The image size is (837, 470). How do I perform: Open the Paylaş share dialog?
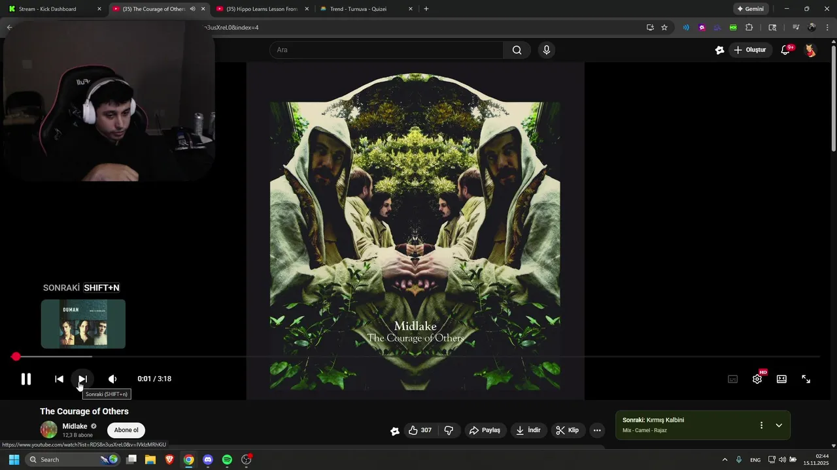pos(485,430)
